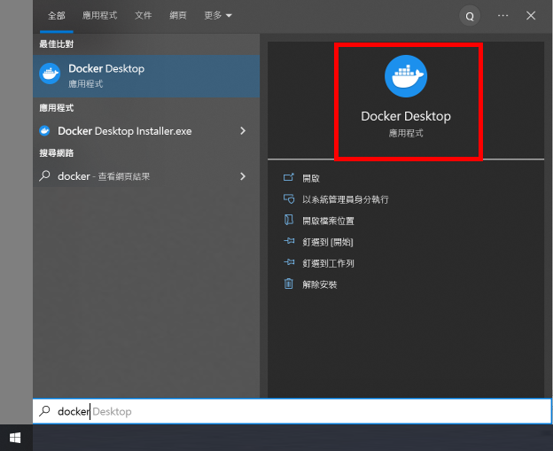Close the search panel with the X
The image size is (553, 451).
pyautogui.click(x=531, y=16)
